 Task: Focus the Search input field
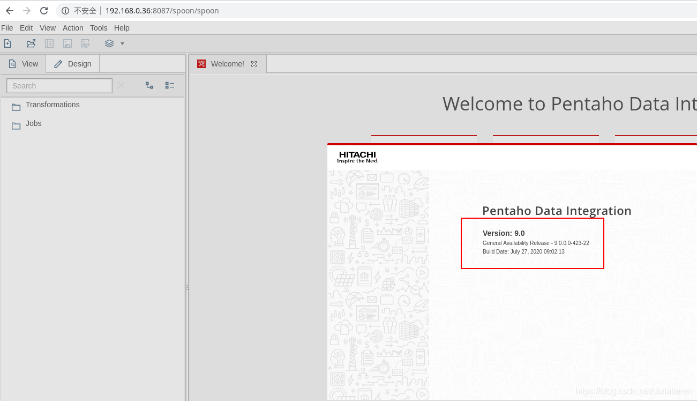59,86
